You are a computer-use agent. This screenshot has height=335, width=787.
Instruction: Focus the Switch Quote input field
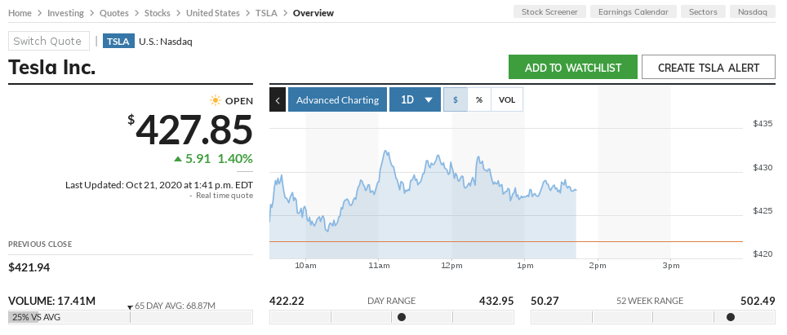coord(49,41)
